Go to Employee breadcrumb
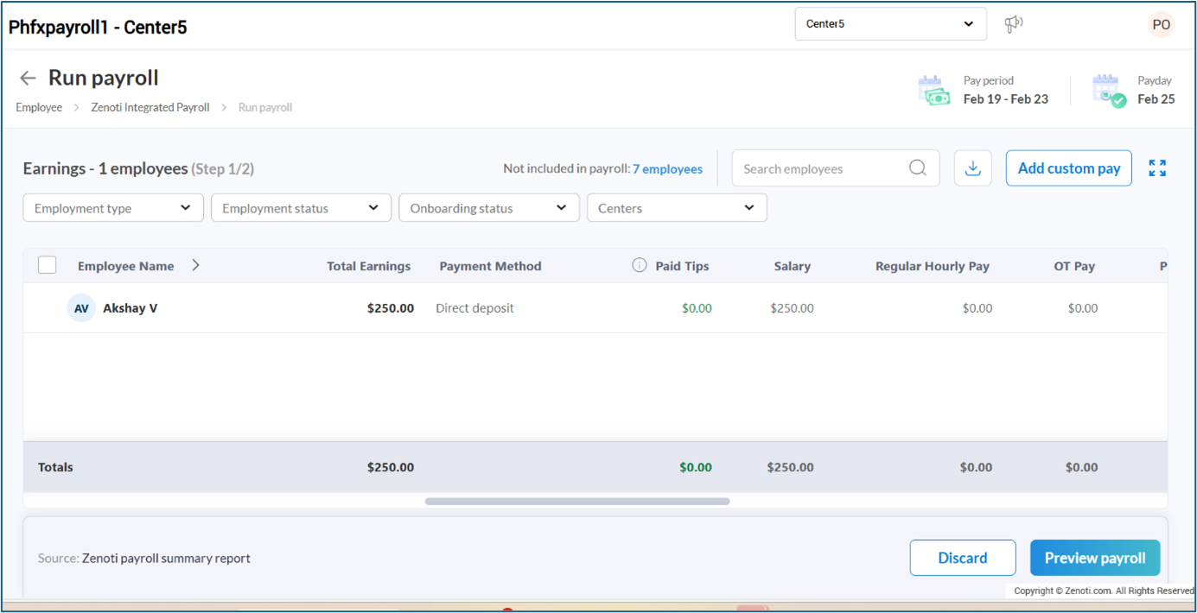This screenshot has width=1197, height=613. pos(39,108)
